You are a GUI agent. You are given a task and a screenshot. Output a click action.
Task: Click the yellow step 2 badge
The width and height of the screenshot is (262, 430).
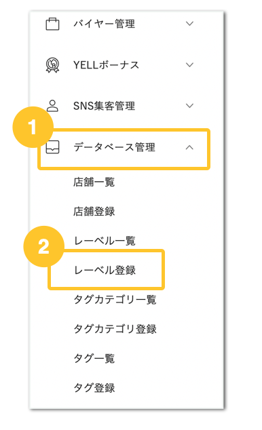tap(44, 246)
